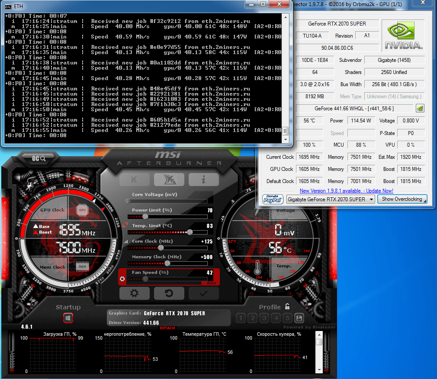
Task: Reset Afterburner settings with the circular arrow button
Action: tap(169, 293)
